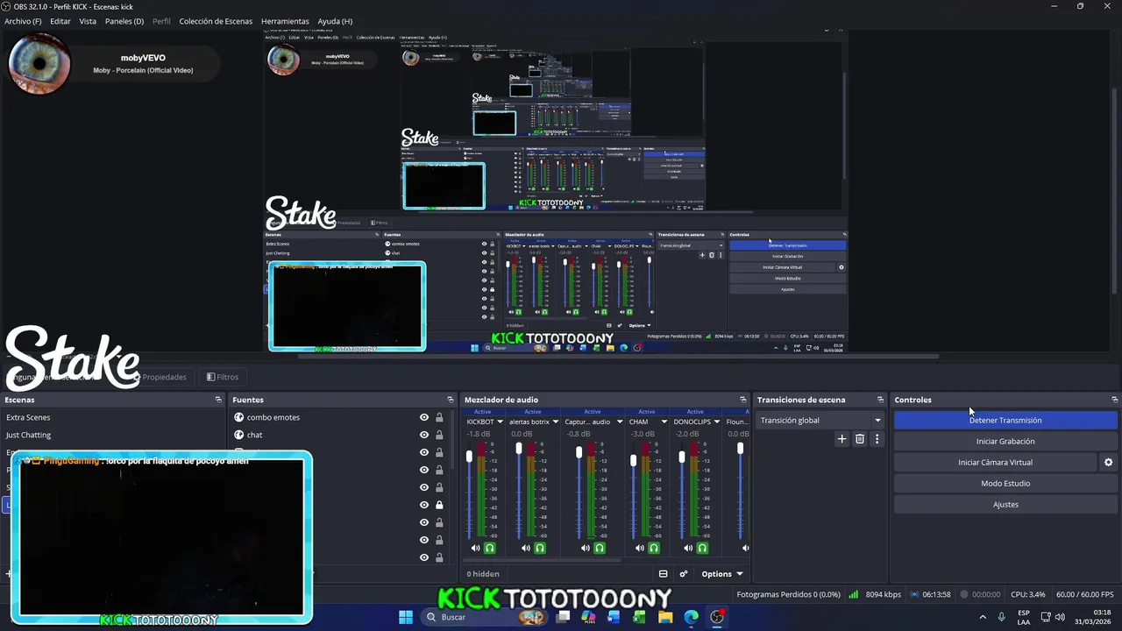Select the Just Chatting scene
Screen dimensions: 1122x631
pyautogui.click(x=112, y=435)
